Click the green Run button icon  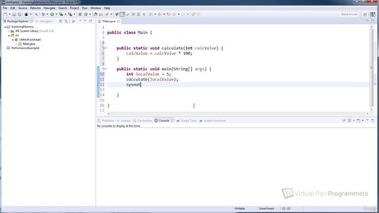[x=52, y=14]
